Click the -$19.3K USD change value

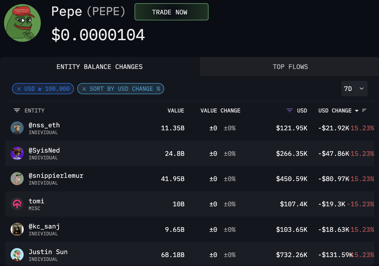(x=332, y=204)
